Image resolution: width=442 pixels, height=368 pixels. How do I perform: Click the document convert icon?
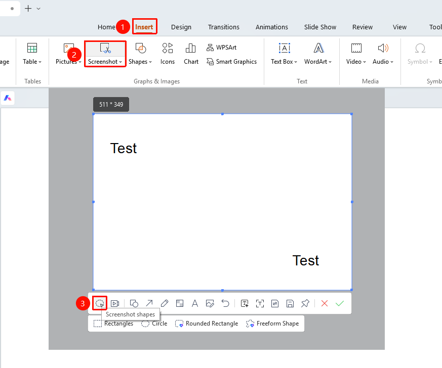[275, 303]
